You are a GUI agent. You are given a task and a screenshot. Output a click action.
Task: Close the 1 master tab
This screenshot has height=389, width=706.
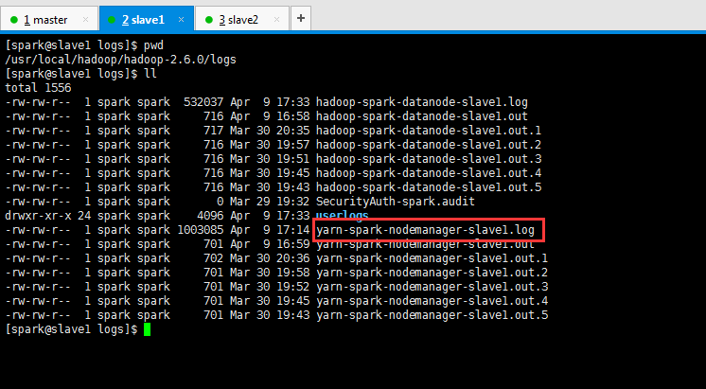[x=85, y=20]
